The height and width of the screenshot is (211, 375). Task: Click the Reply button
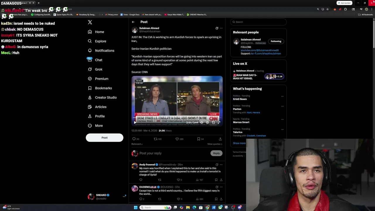217,153
